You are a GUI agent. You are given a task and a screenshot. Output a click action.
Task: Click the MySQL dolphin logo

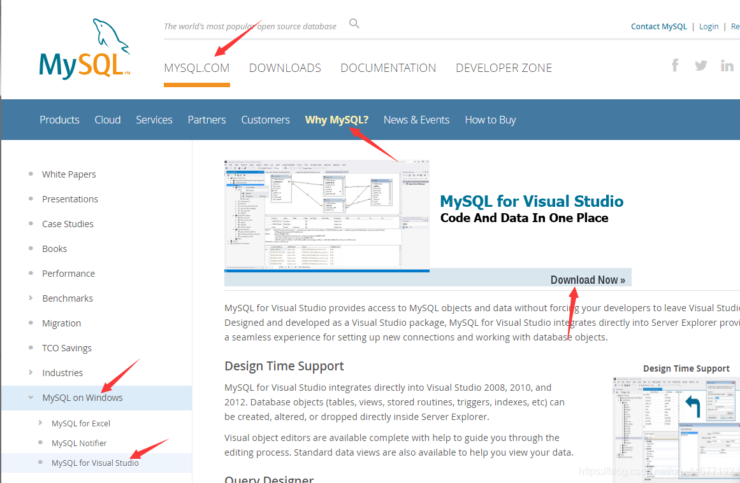point(85,48)
